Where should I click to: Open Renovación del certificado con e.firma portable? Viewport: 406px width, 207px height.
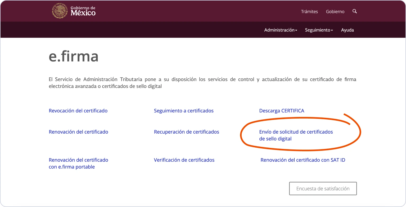[x=78, y=163]
